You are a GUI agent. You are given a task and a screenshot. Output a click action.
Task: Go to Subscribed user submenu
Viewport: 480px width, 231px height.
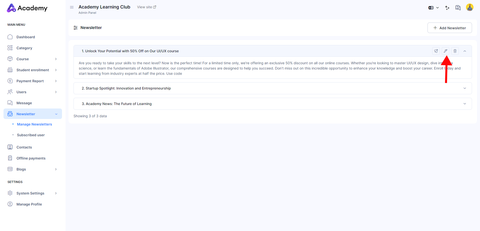[x=31, y=135]
